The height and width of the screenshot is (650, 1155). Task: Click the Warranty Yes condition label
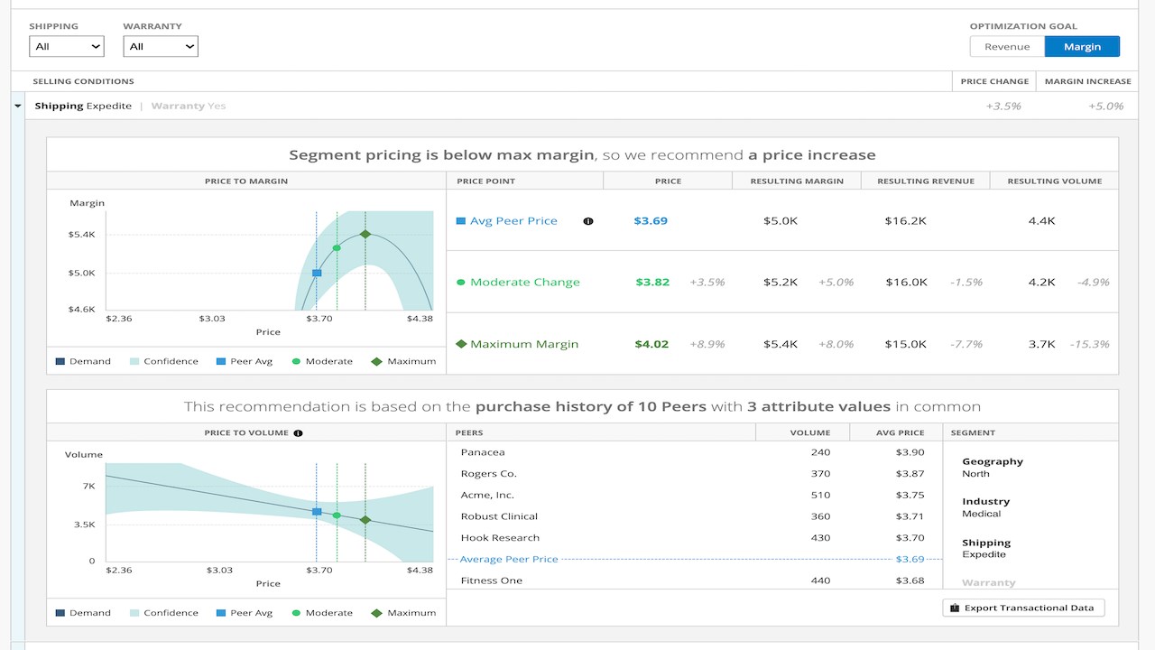click(x=189, y=107)
